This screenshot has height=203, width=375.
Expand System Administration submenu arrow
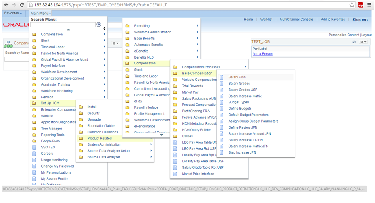[151, 144]
